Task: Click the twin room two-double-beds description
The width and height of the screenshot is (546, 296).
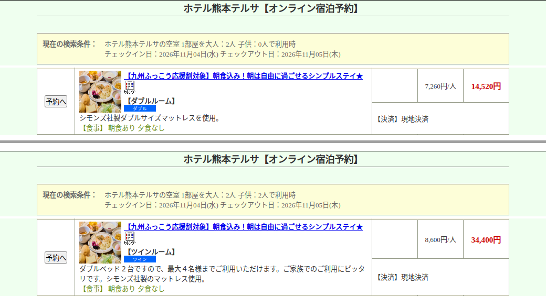Action: [x=222, y=274]
